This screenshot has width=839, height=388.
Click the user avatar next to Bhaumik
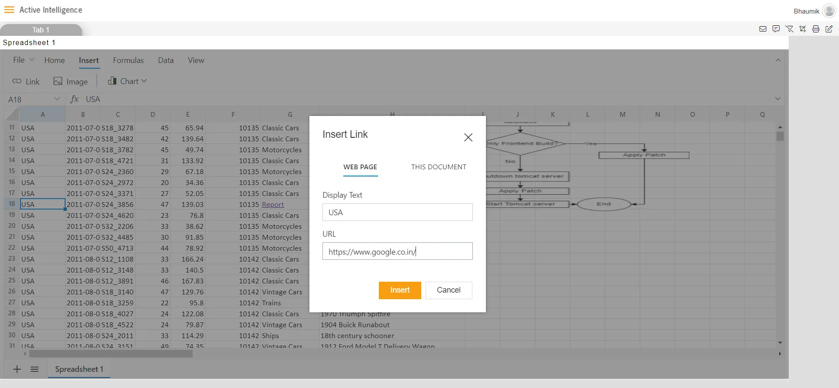point(829,10)
